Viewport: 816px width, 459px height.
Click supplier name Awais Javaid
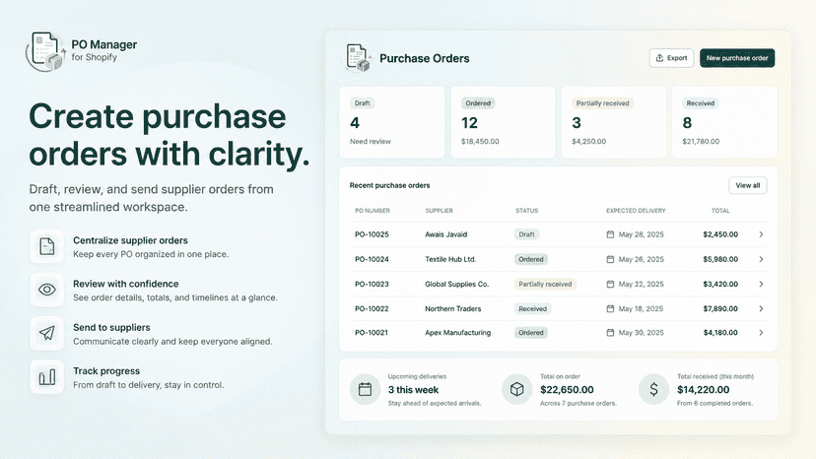tap(446, 234)
